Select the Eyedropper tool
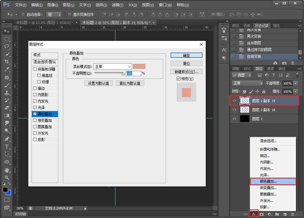Image resolution: width=304 pixels, height=218 pixels. click(7, 69)
